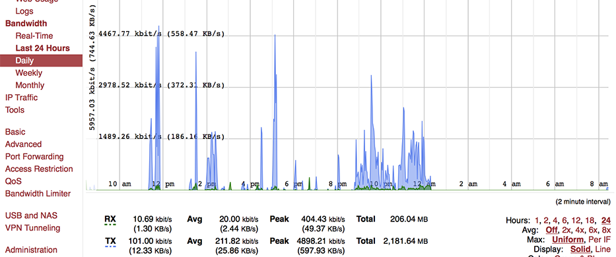Click the RX legend label
The image size is (616, 257).
click(x=110, y=219)
